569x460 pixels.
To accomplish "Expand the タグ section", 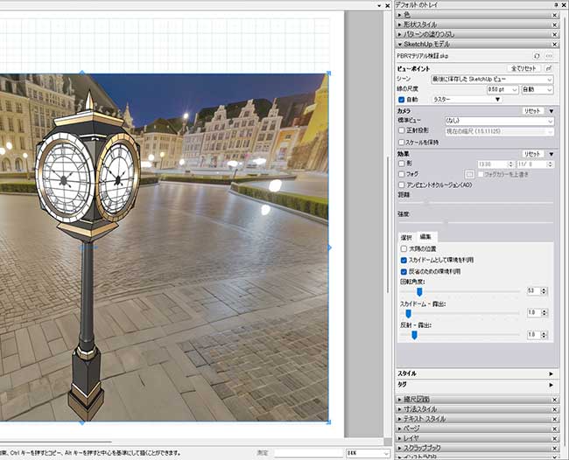I will pos(551,385).
